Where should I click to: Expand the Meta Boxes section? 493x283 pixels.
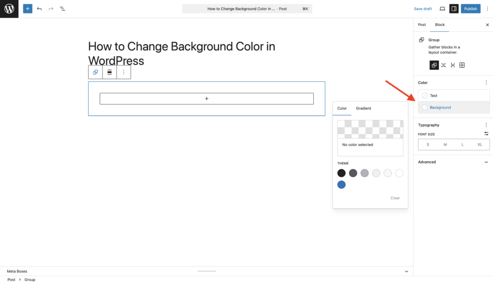207,271
